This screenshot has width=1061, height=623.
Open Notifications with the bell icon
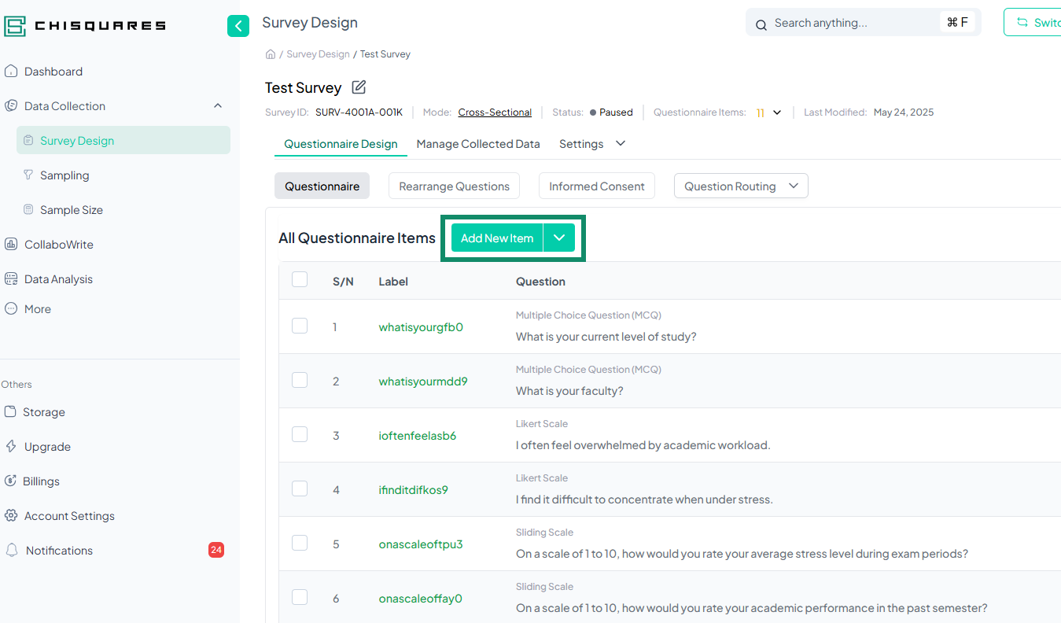(x=12, y=551)
